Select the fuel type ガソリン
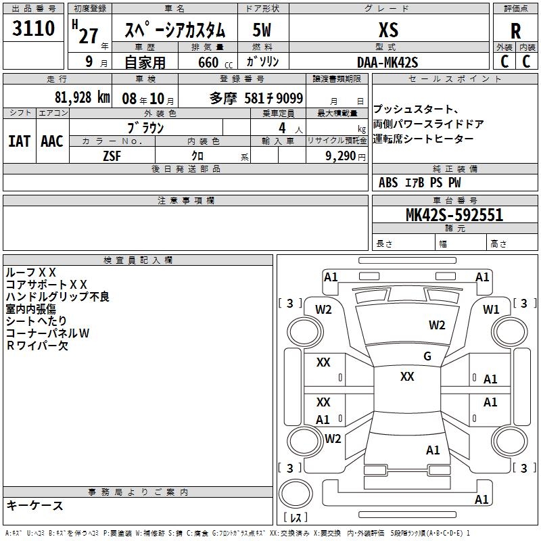This screenshot has height=541, width=541. tap(262, 62)
